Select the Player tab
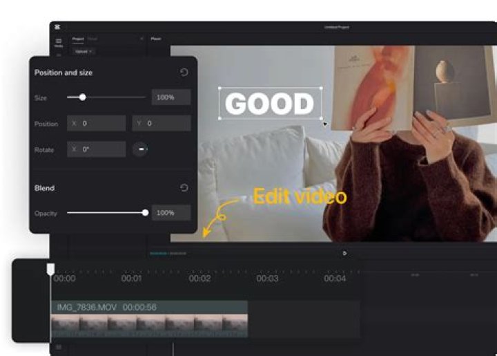The height and width of the screenshot is (356, 497). pos(156,39)
